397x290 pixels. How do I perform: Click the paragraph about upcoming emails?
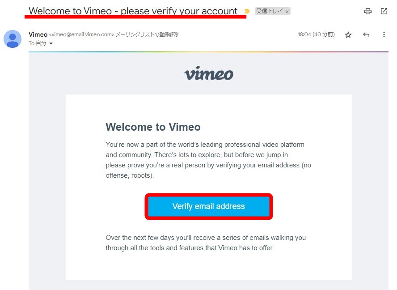(x=206, y=243)
